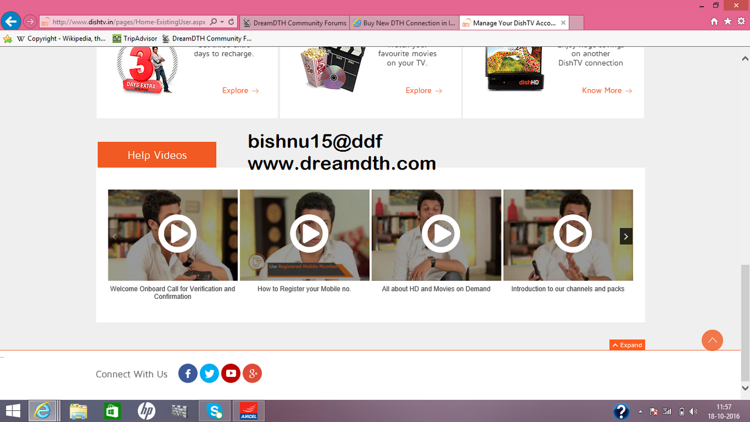750x422 pixels.
Task: Click the page scrollbar up arrow
Action: (745, 59)
